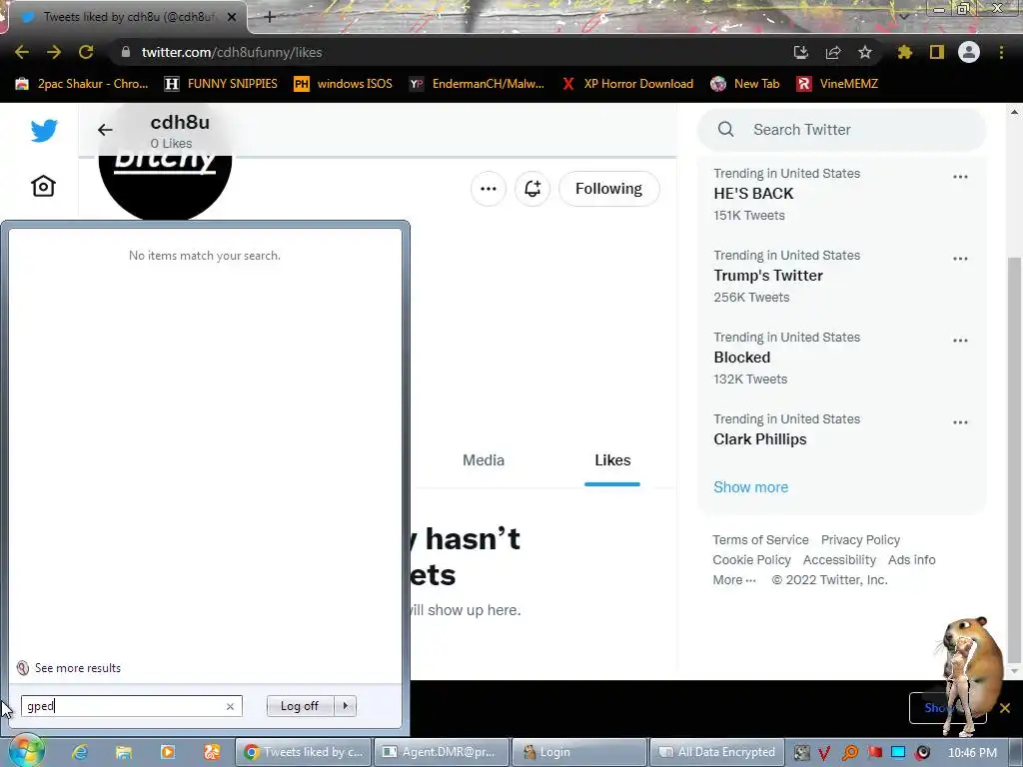
Task: Click the Search Twitter field
Action: 841,130
